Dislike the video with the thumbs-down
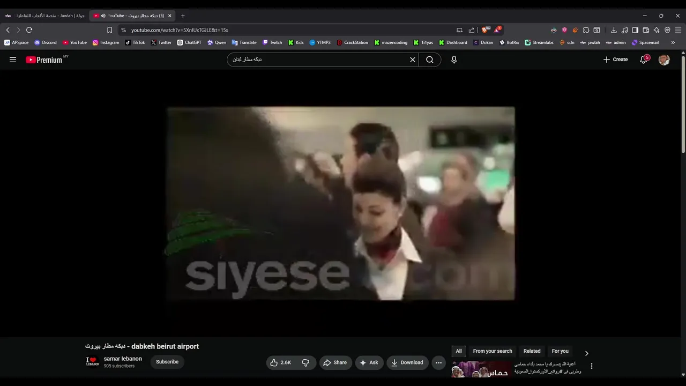The height and width of the screenshot is (386, 686). 305,362
